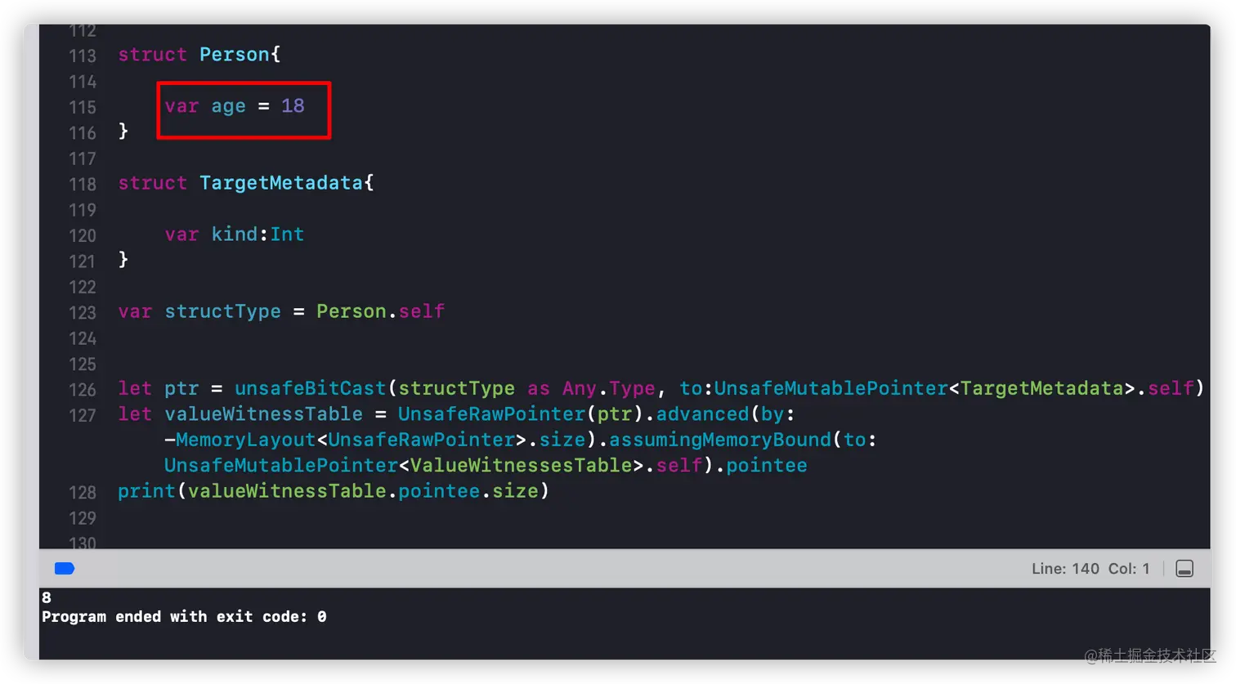The image size is (1236, 684).
Task: Click gutter line number 123
Action: 83,312
